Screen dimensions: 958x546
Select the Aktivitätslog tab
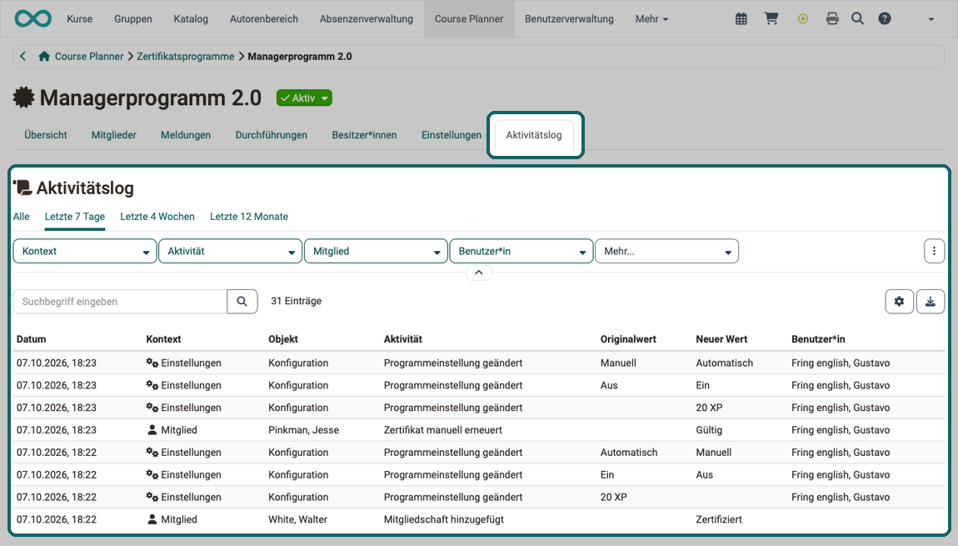pos(533,135)
